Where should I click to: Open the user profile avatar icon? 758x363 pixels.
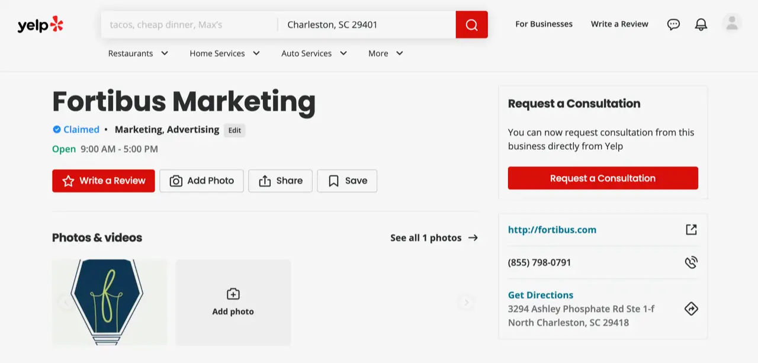click(731, 23)
